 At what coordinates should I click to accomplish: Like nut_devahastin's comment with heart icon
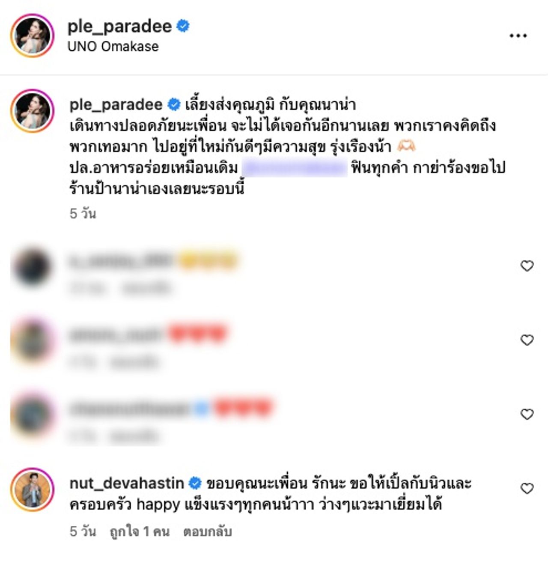(x=527, y=488)
